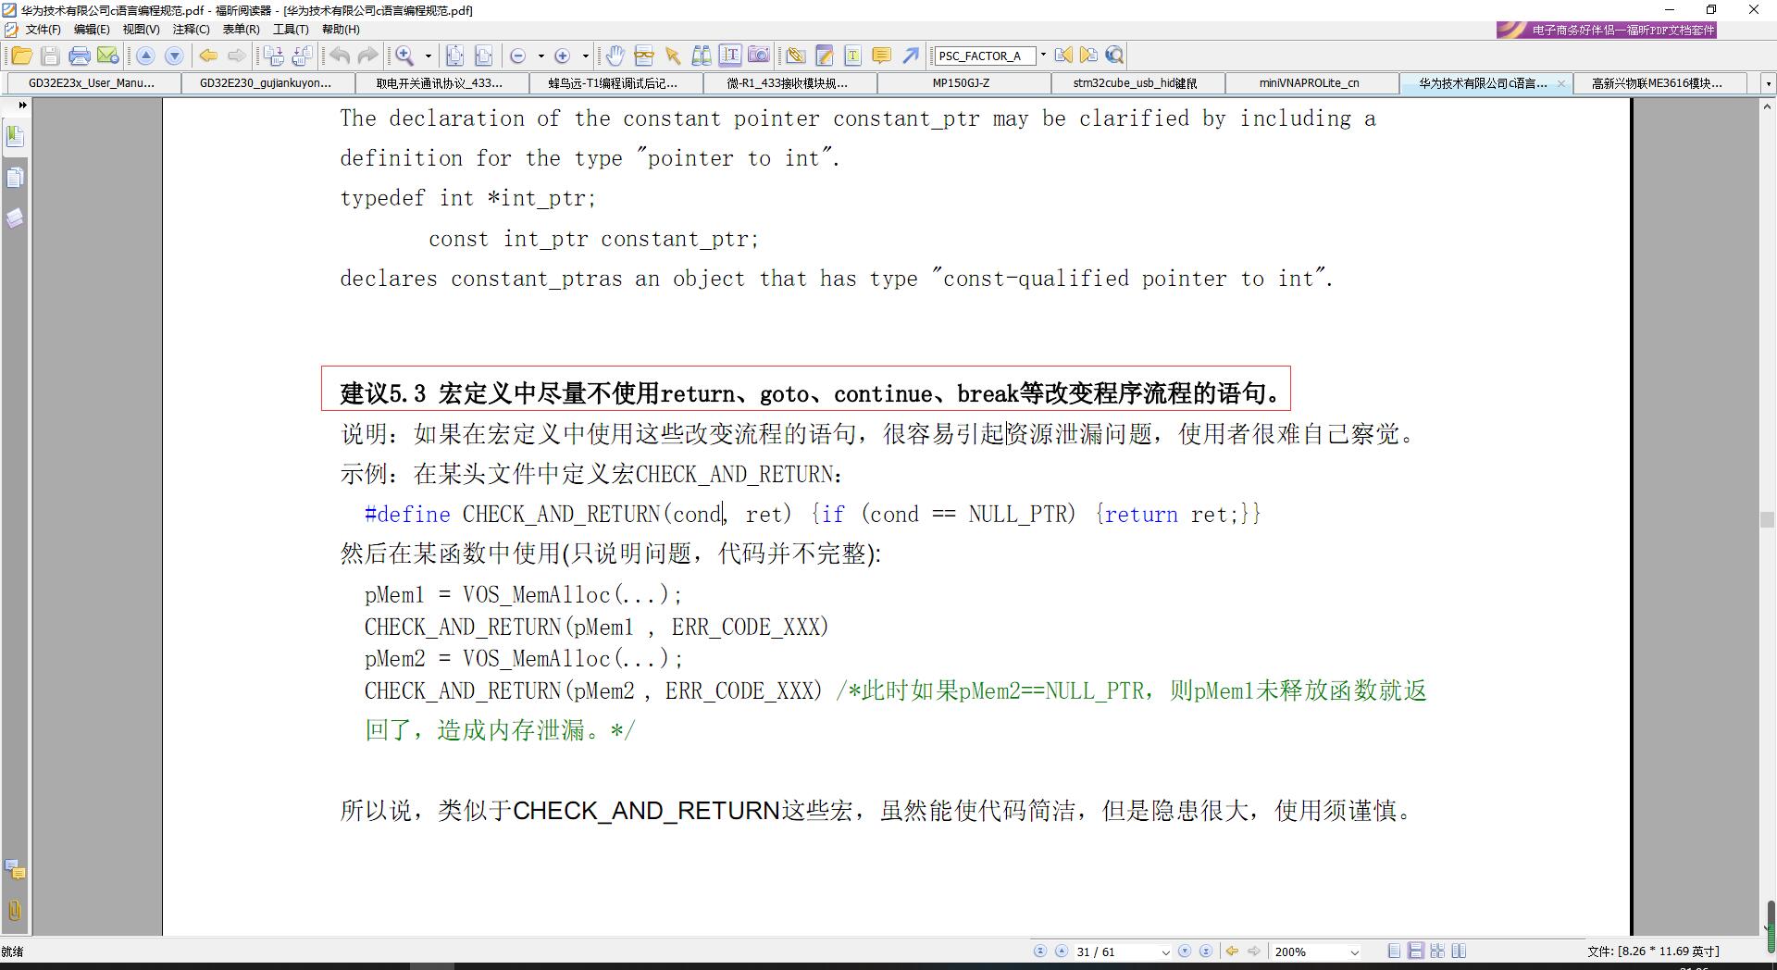Open the zoom level 200% dropdown
This screenshot has height=970, width=1777.
pyautogui.click(x=1355, y=951)
